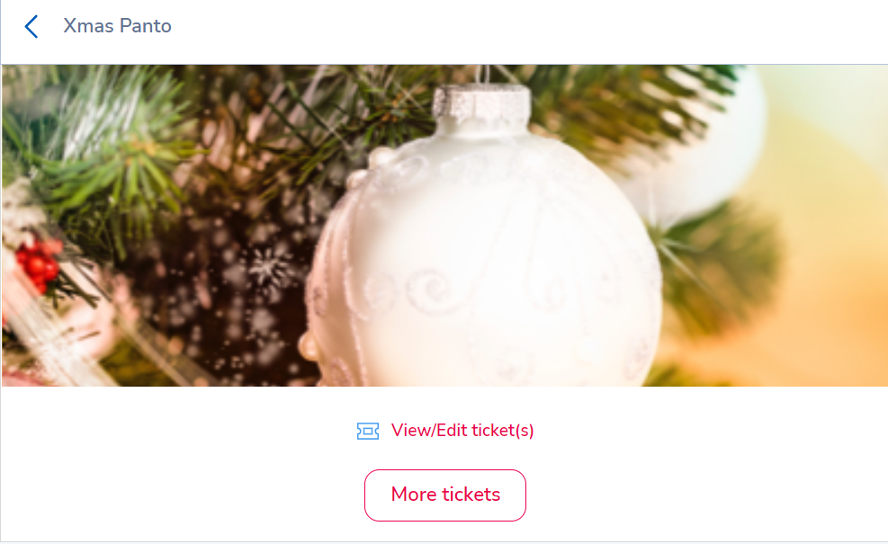
Task: Click the Christmas banner image
Action: click(444, 226)
